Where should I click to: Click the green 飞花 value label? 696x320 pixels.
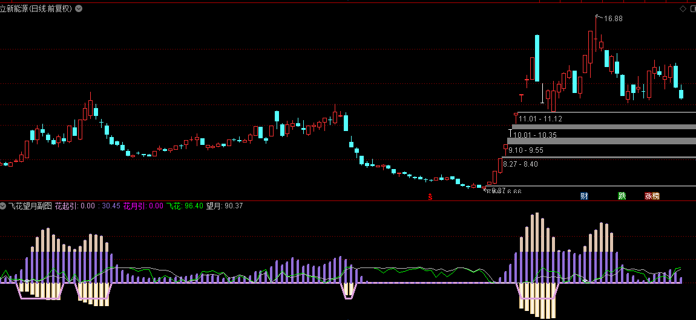[x=185, y=206]
